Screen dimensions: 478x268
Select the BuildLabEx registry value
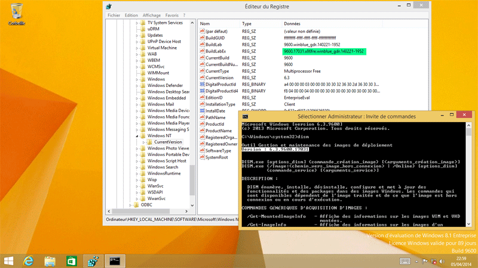217,51
